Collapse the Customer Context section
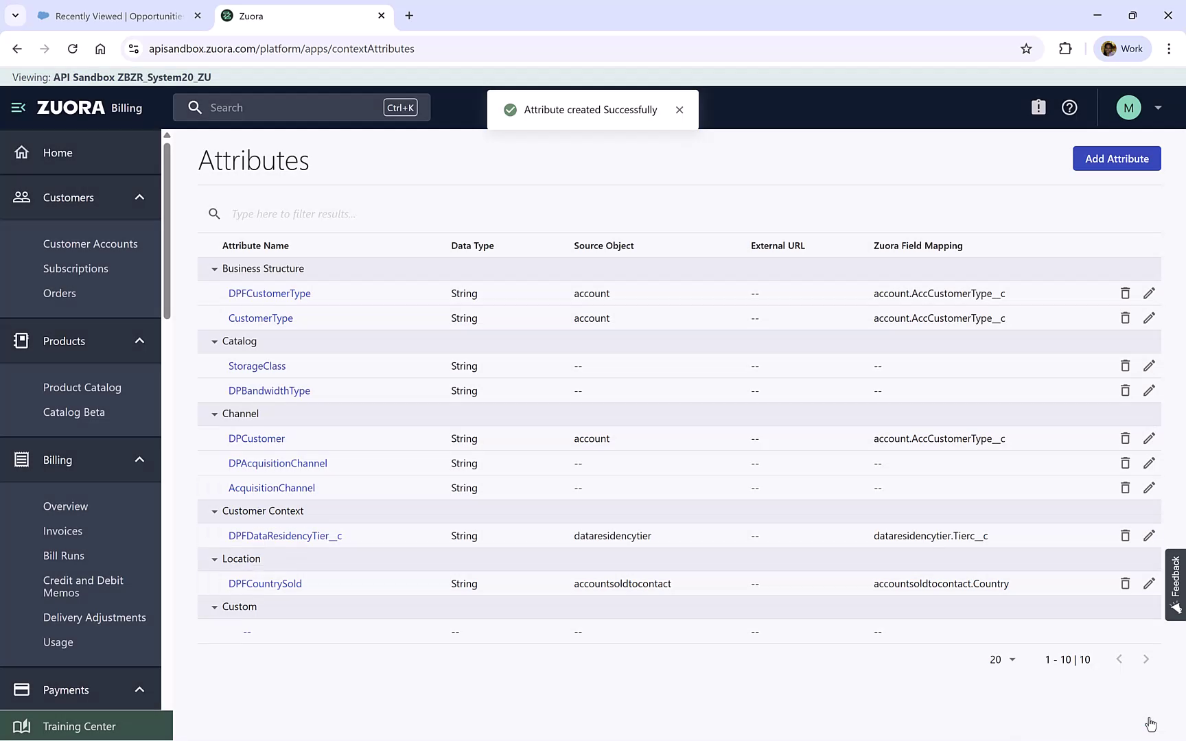The height and width of the screenshot is (741, 1186). coord(214,510)
